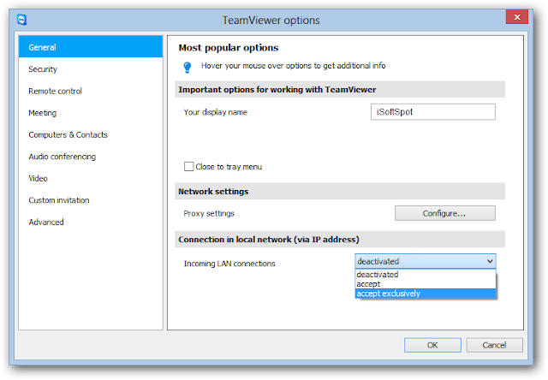Choose 'accept' in the LAN connections list
This screenshot has width=548, height=380.
point(426,284)
